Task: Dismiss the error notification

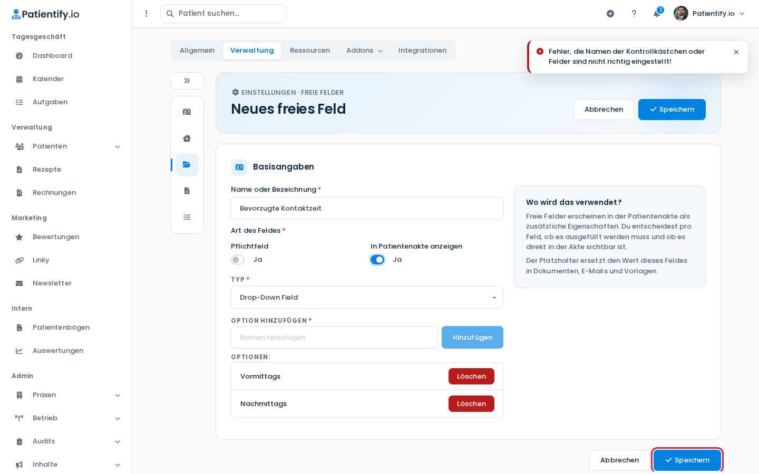Action: [x=736, y=52]
